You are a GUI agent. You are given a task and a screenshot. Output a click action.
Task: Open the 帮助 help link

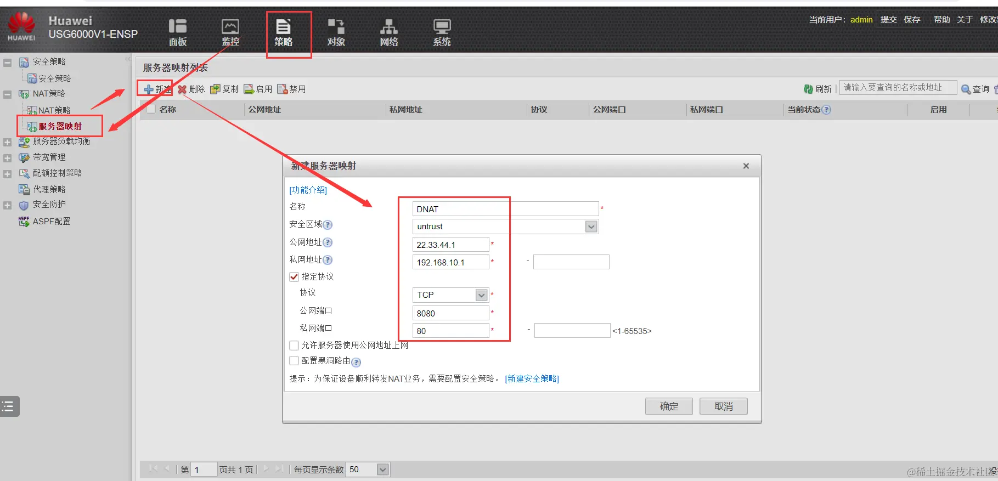point(941,20)
